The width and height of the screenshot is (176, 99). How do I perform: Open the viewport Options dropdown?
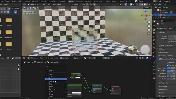tap(147, 8)
